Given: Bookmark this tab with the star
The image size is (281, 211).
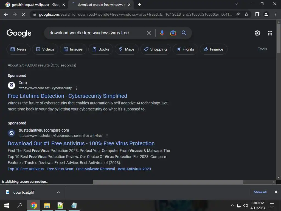Looking at the screenshot, I should coord(246,14).
